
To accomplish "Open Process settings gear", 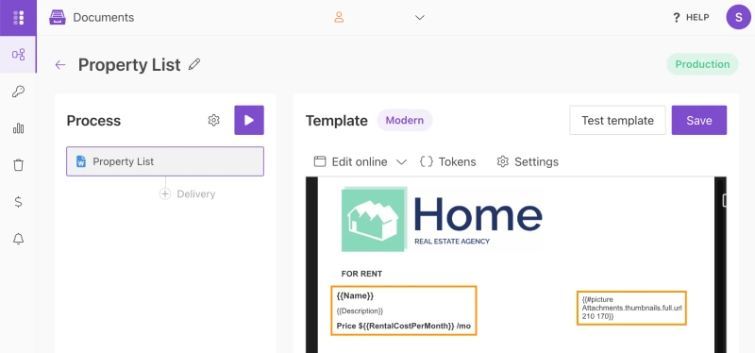I will click(214, 120).
